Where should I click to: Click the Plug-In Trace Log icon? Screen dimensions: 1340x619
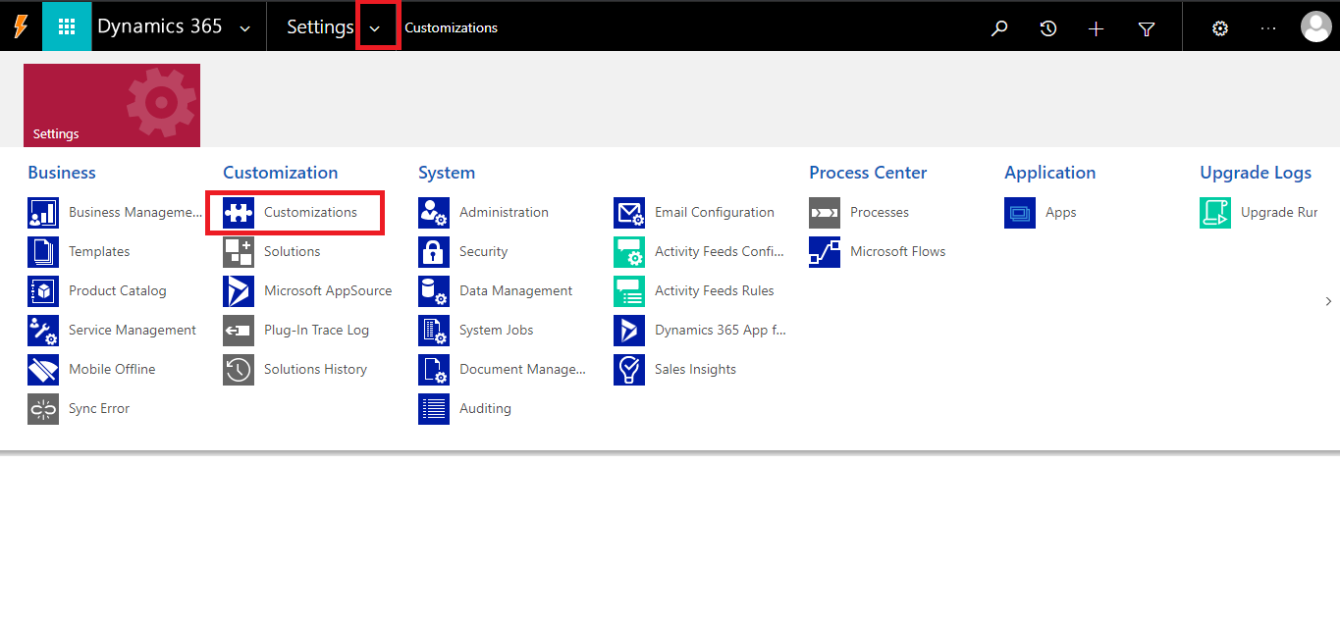[x=239, y=330]
